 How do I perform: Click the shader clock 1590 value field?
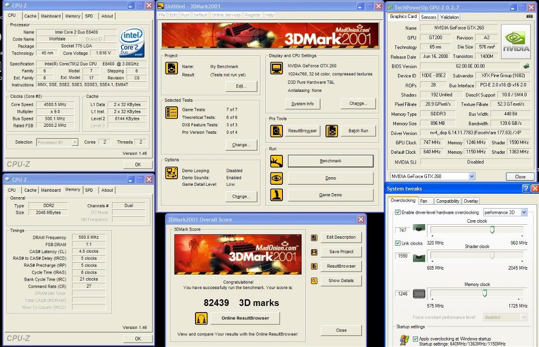point(402,256)
